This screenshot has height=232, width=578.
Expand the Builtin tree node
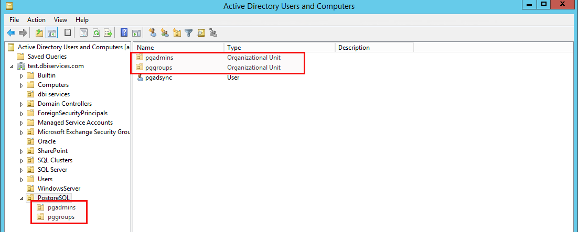pos(22,76)
